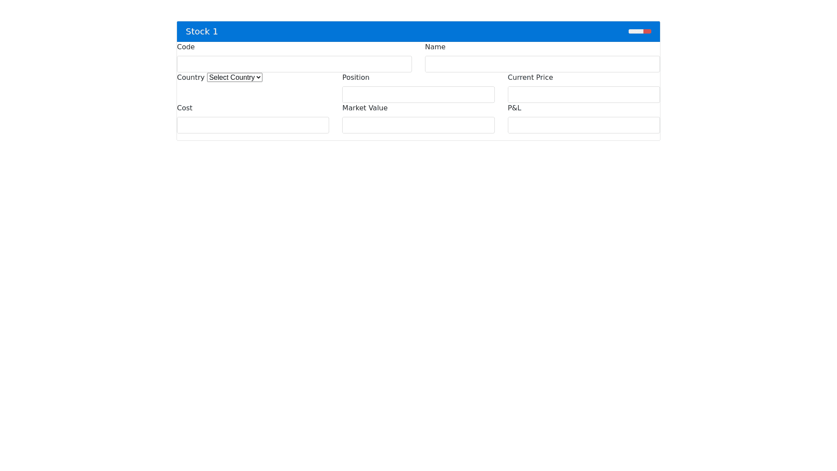Click the P&L label text
Viewport: 837px width, 471px height.
click(x=514, y=108)
